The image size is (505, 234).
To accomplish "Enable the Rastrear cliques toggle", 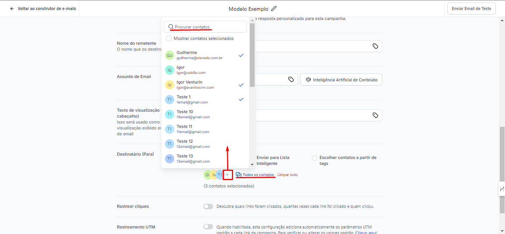I will pos(208,206).
